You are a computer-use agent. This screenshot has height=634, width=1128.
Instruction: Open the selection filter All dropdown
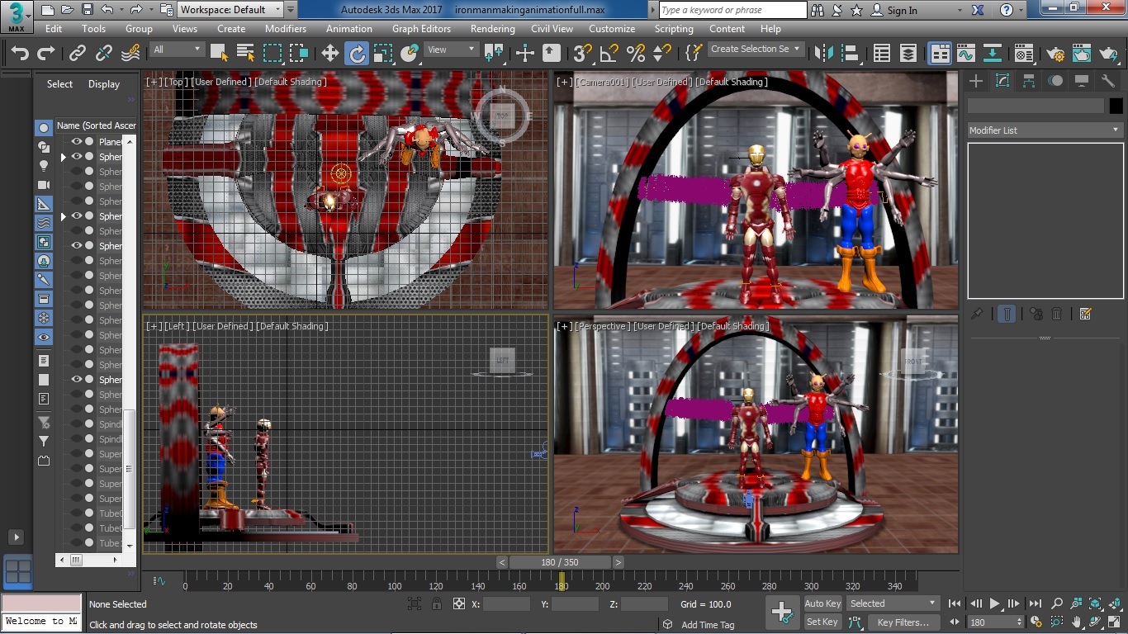177,50
